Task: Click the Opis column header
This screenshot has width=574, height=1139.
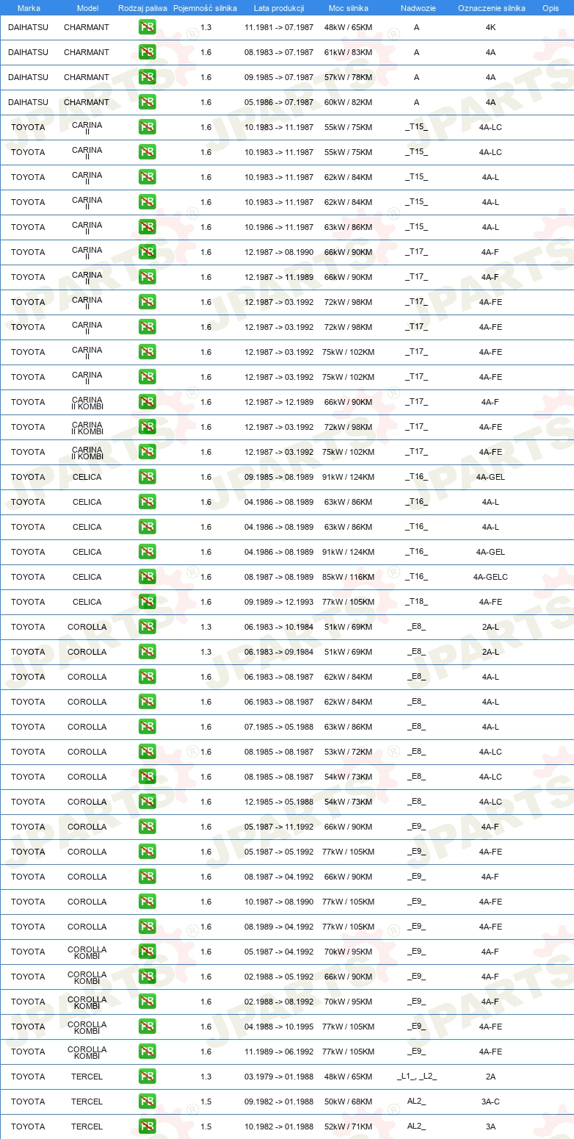Action: point(550,8)
